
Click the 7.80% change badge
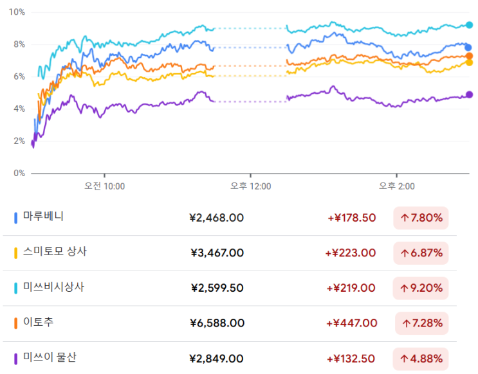point(421,218)
